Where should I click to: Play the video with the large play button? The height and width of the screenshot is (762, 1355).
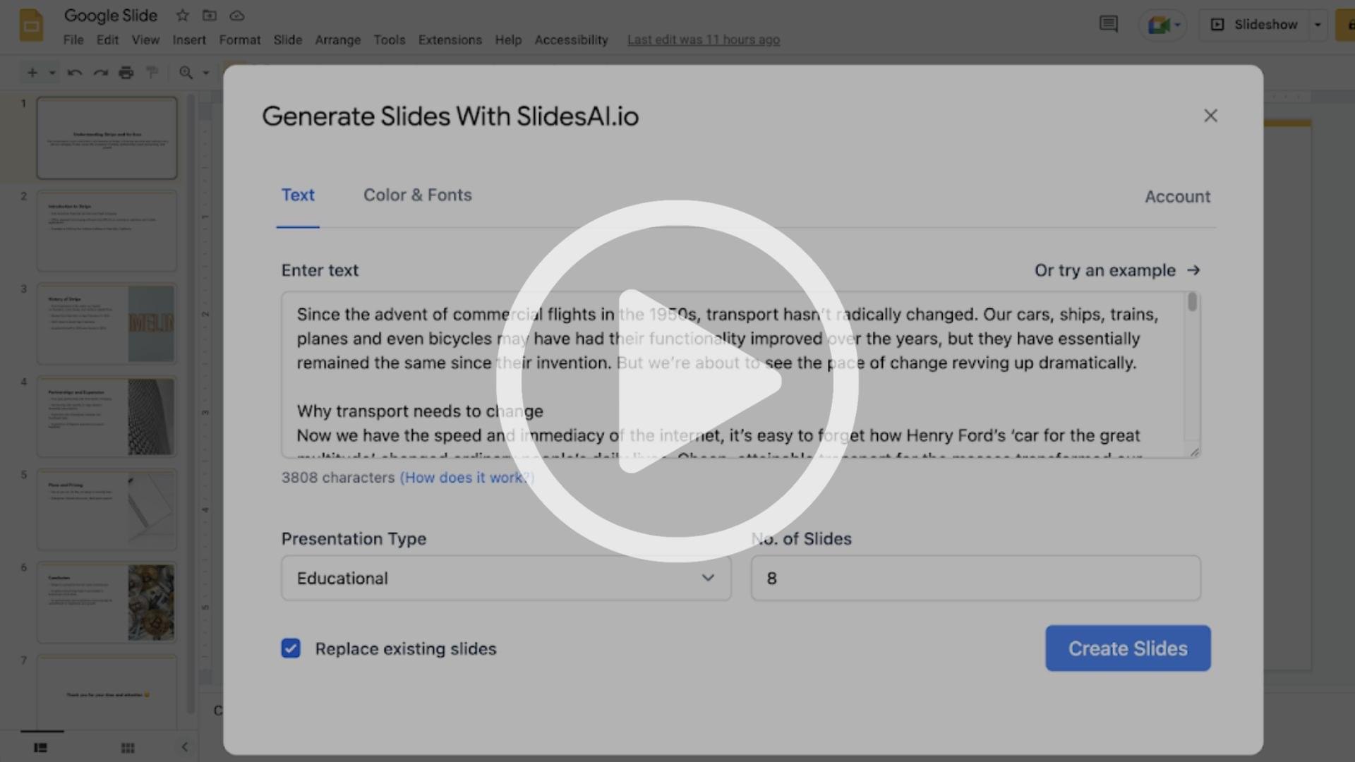pyautogui.click(x=677, y=381)
